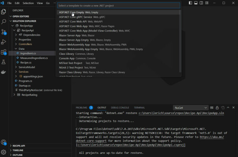
Task: Expand the Dependencies node
Action: [x=16, y=35]
